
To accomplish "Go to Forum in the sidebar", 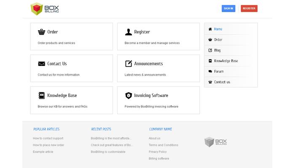I will click(x=218, y=71).
